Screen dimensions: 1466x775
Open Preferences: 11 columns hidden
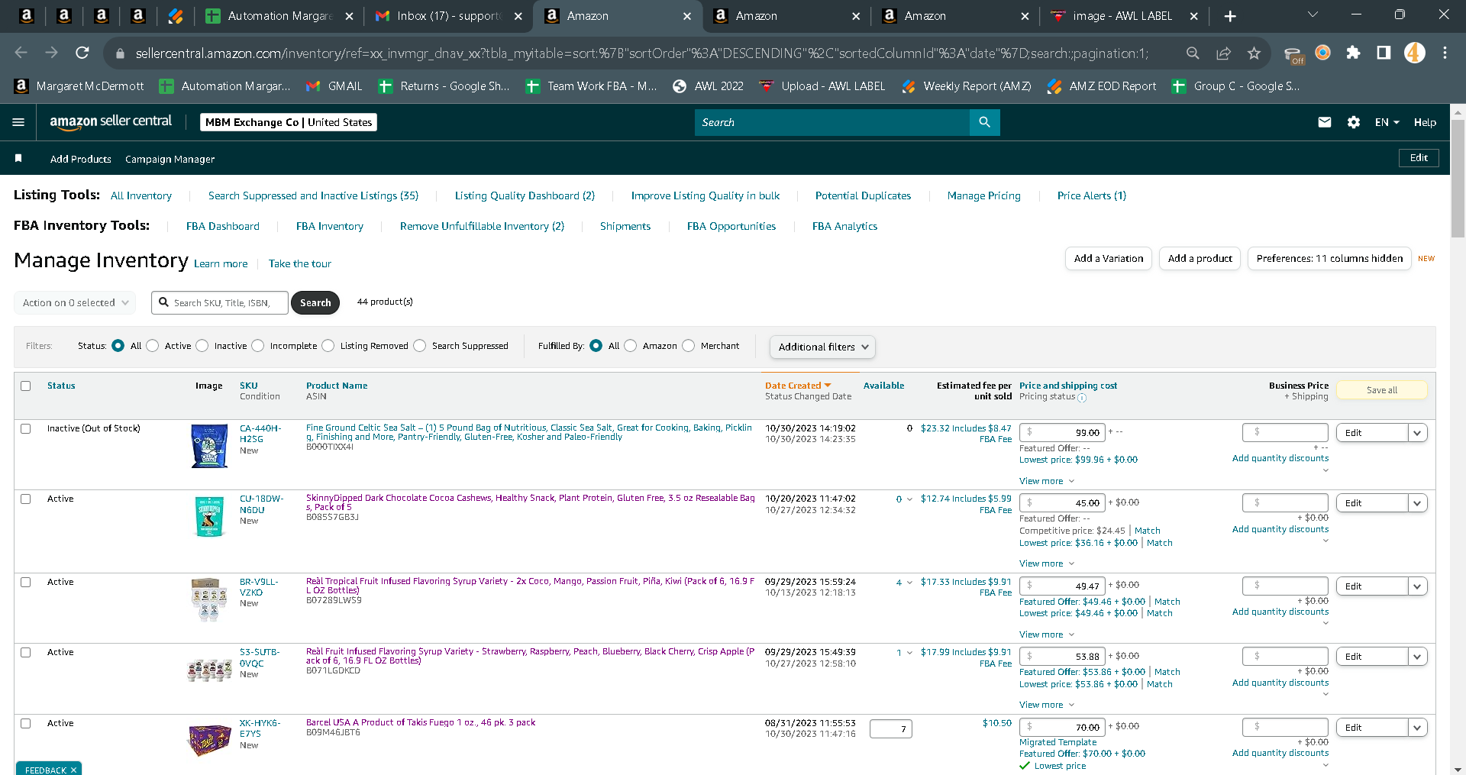[x=1329, y=259]
